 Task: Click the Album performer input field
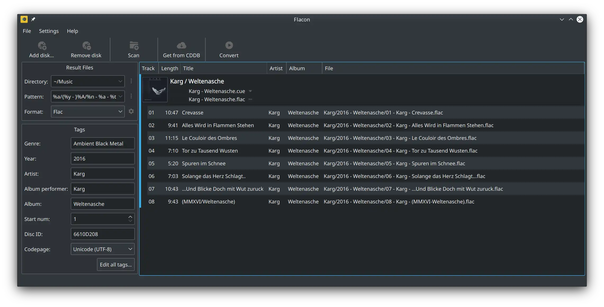click(102, 189)
